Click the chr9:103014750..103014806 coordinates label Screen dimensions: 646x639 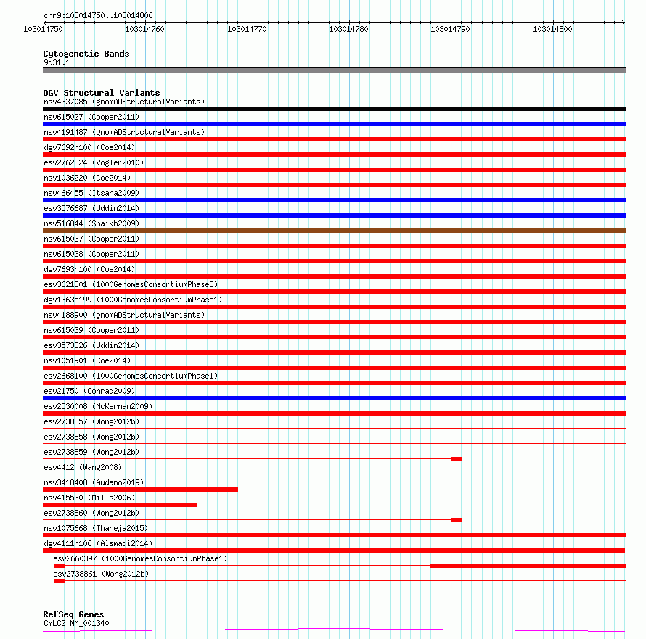(98, 15)
